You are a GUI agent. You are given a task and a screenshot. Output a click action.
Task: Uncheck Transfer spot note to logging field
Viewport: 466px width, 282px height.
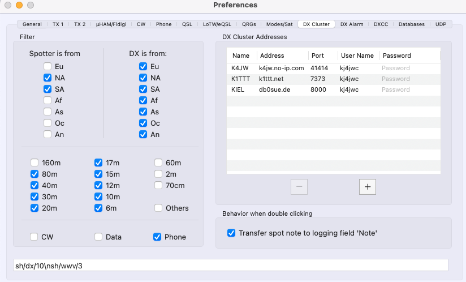coord(231,233)
